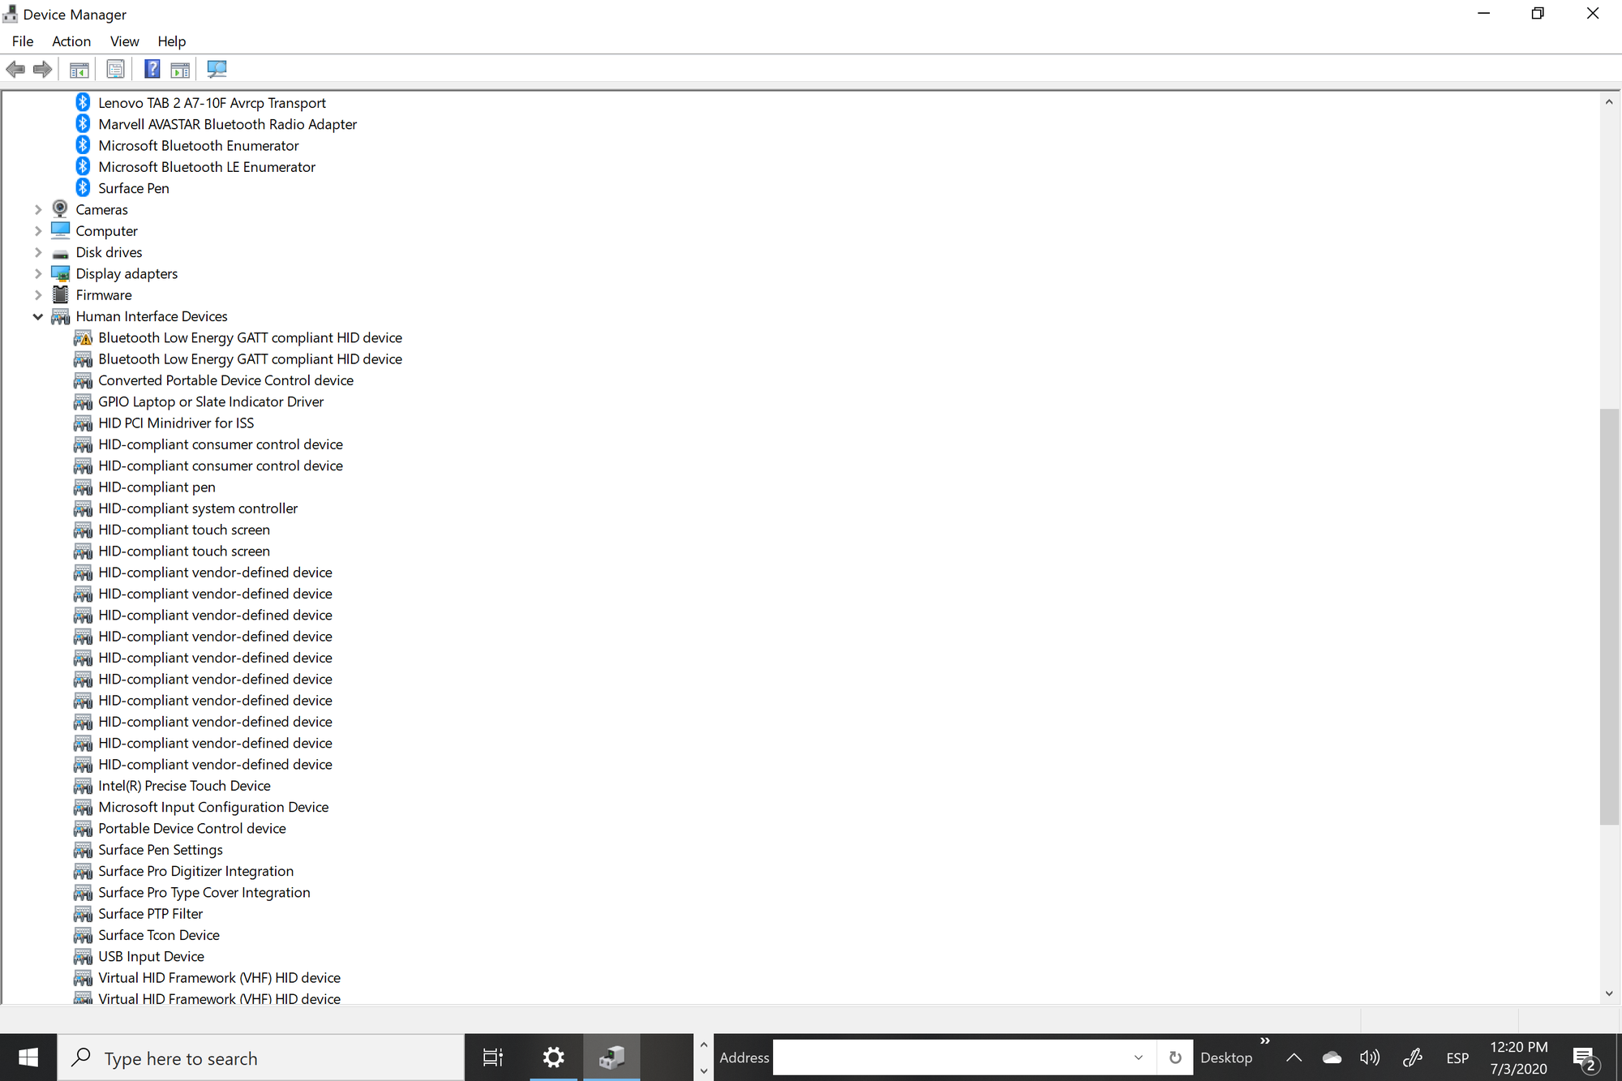
Task: Click warning icon on first Bluetooth GATT HID device
Action: (83, 338)
